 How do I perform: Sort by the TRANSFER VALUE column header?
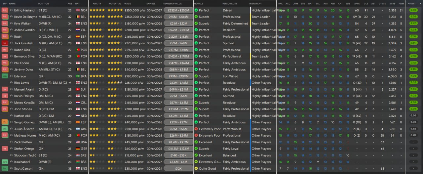pos(172,3)
